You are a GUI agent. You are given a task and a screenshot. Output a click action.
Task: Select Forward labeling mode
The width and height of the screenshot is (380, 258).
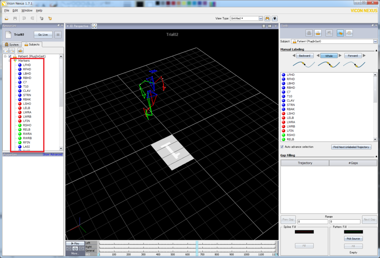353,56
